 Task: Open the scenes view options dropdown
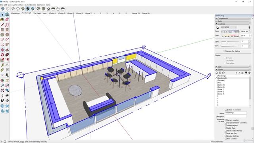(x=242, y=73)
